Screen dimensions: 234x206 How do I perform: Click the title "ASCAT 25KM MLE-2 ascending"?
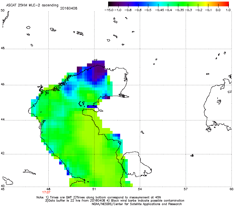32,5
